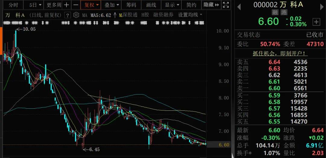The width and height of the screenshot is (326, 158).
Task: Click the 抓住机会，即刻开户 link
Action: (x=280, y=54)
